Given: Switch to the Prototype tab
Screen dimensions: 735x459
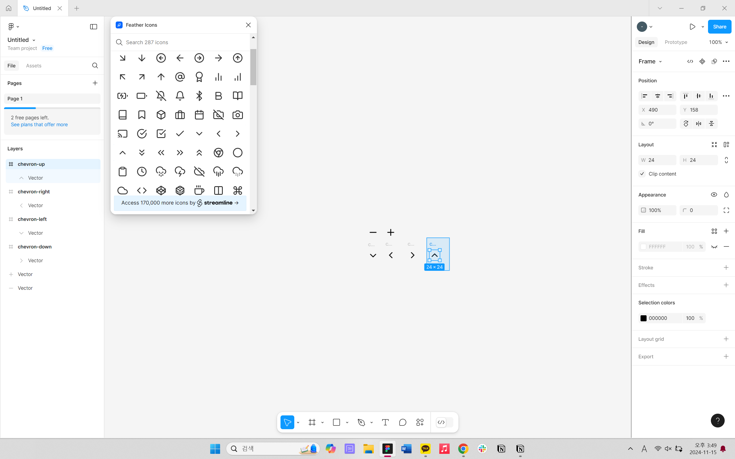Looking at the screenshot, I should coord(676,42).
